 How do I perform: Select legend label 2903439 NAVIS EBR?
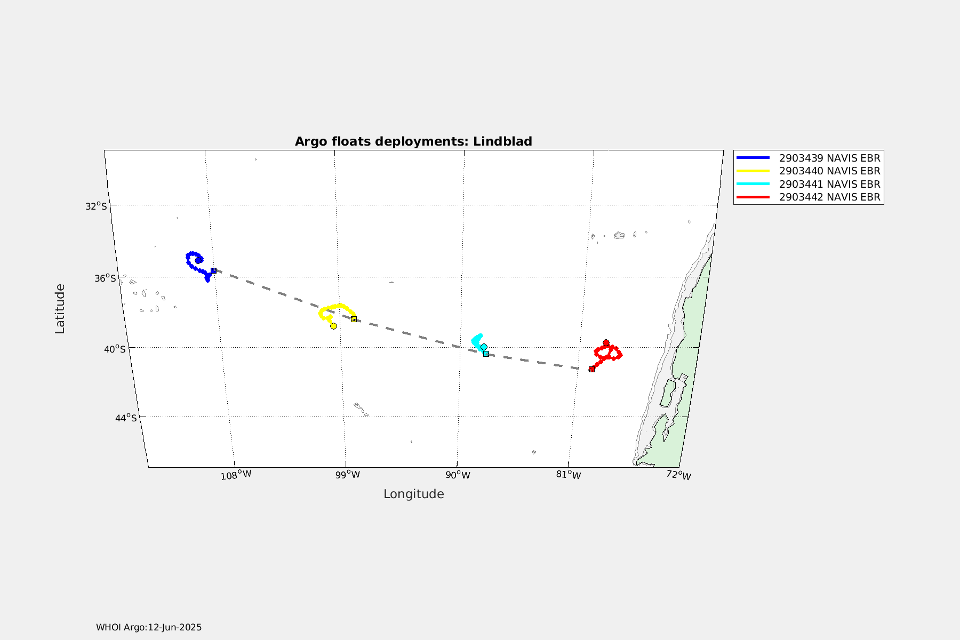point(829,158)
